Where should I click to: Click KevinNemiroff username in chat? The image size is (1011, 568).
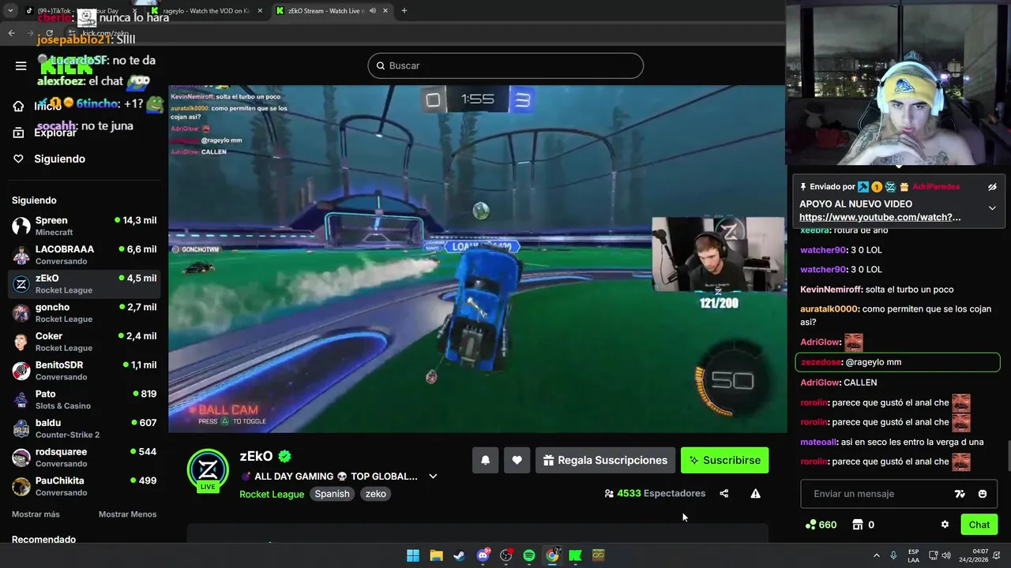831,290
